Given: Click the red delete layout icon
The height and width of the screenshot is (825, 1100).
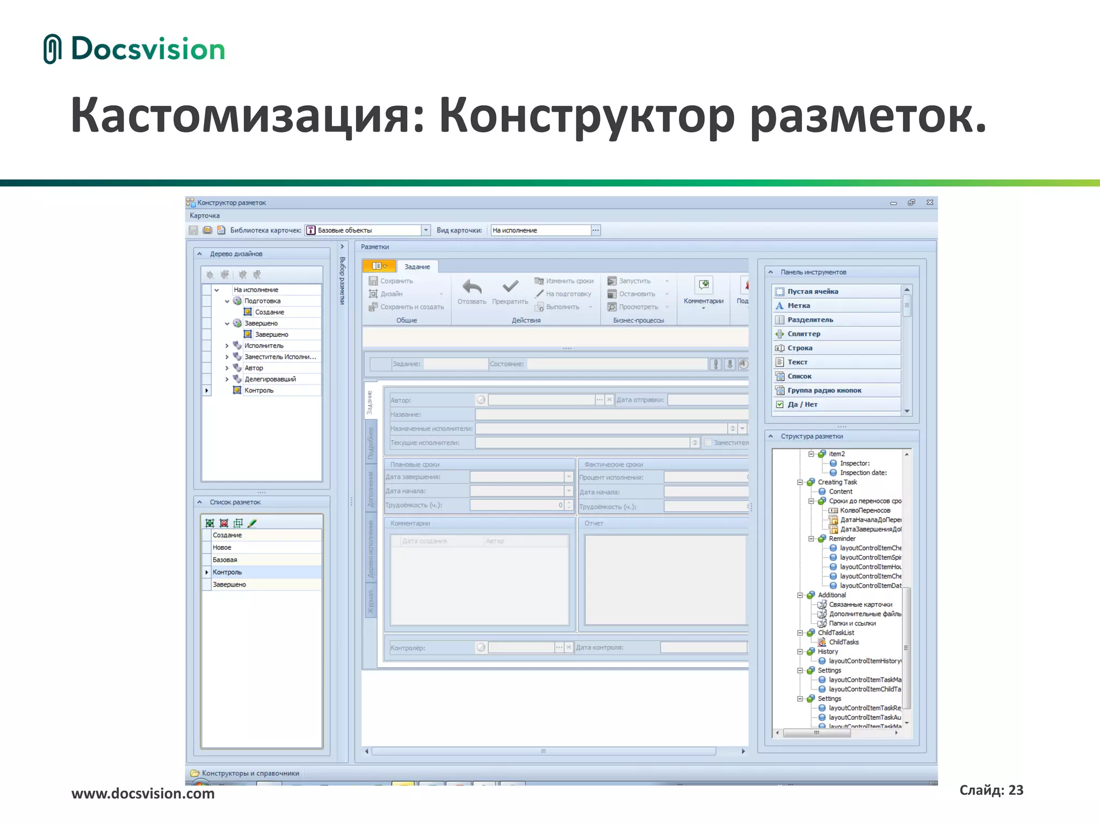Looking at the screenshot, I should tap(224, 523).
